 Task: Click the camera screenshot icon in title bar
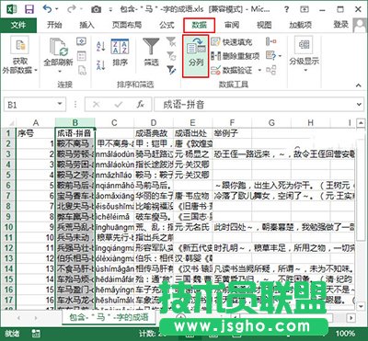click(x=96, y=9)
